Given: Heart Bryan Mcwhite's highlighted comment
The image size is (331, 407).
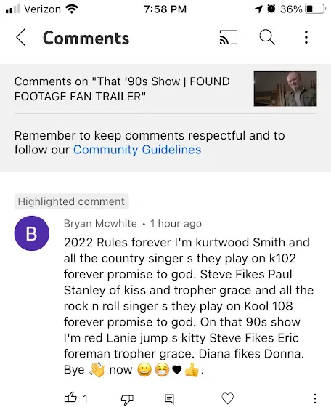Looking at the screenshot, I should tap(228, 398).
